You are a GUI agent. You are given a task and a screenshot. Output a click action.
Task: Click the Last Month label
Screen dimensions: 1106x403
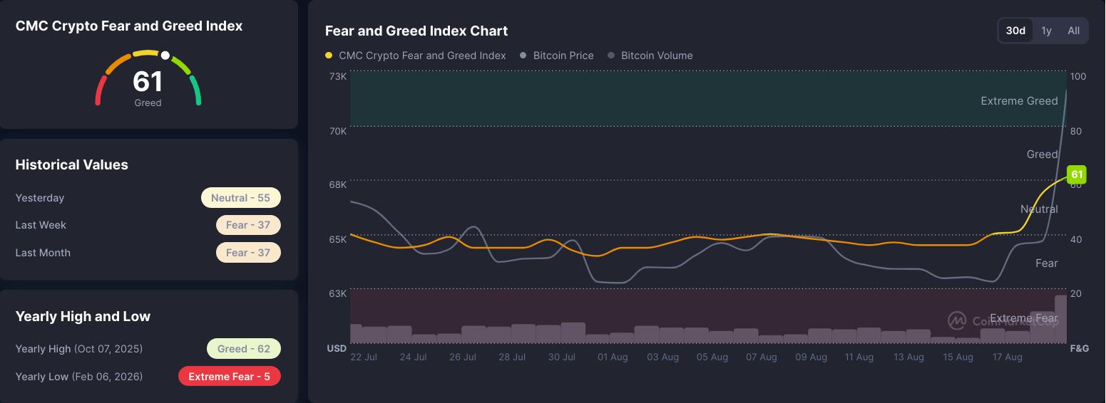[43, 253]
